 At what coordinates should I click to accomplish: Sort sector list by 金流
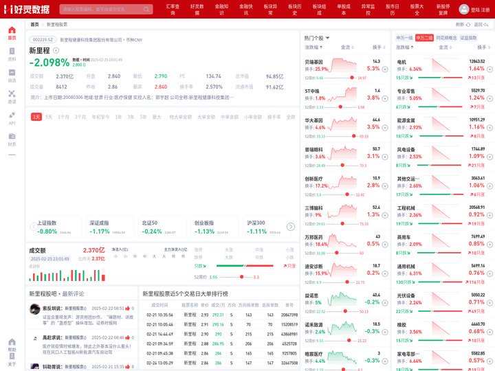pyautogui.click(x=445, y=47)
